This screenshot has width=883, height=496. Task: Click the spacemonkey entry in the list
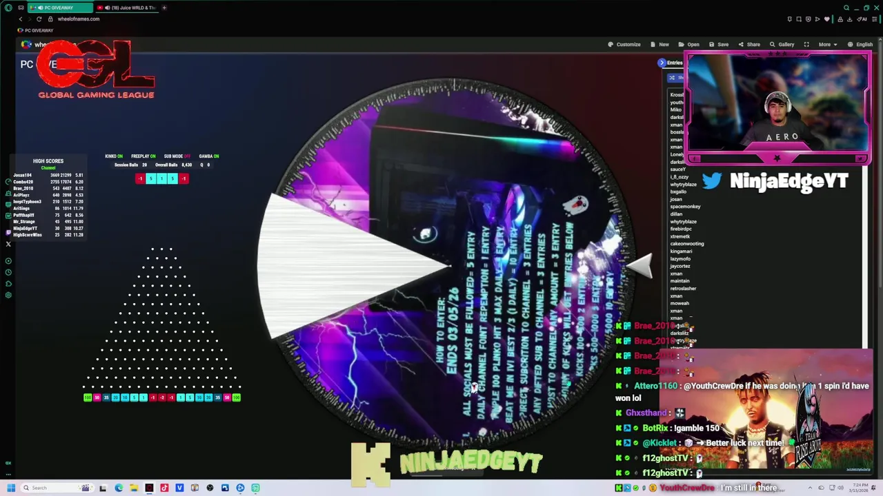click(685, 207)
